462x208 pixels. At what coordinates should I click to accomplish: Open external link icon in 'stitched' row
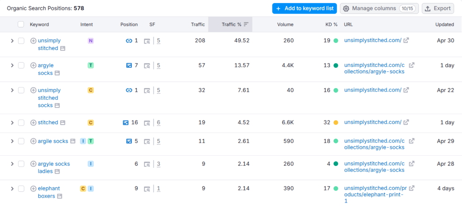(x=406, y=122)
